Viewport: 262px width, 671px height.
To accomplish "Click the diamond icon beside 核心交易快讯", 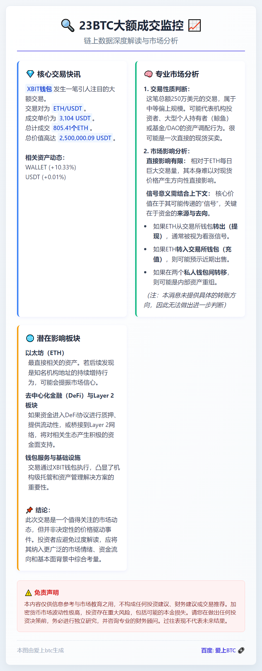I will pyautogui.click(x=30, y=74).
